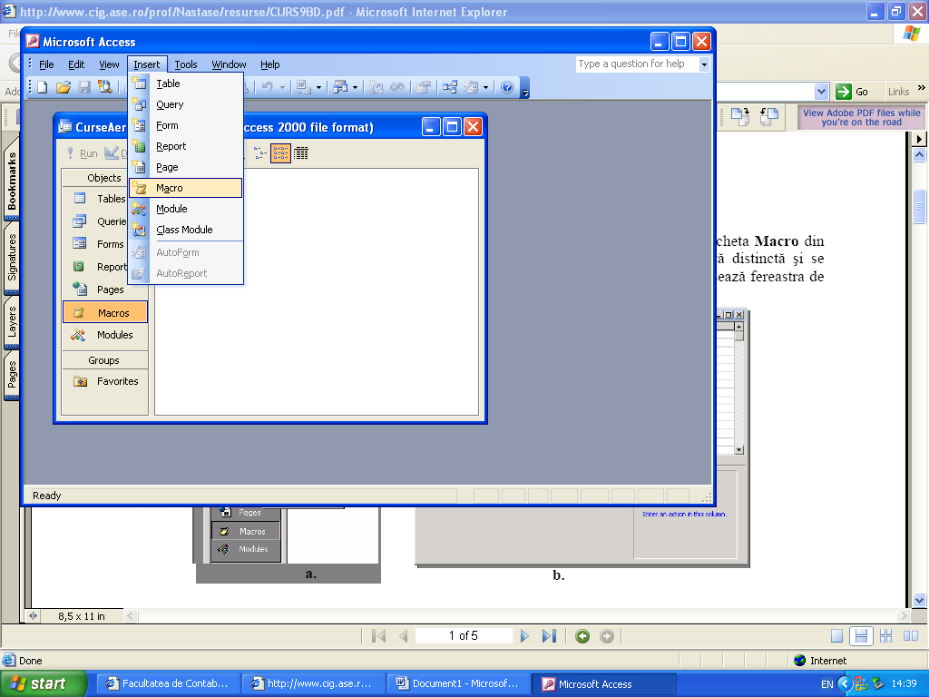Click the rotate counterclockwise icon in Adobe toolbar
The height and width of the screenshot is (697, 929).
tap(768, 116)
